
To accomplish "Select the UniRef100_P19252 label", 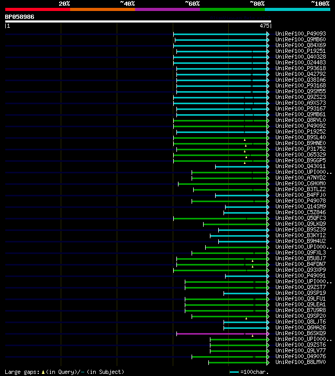I will point(300,131).
